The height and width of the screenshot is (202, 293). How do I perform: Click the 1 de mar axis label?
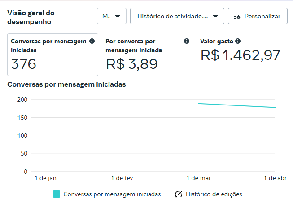pyautogui.click(x=198, y=178)
